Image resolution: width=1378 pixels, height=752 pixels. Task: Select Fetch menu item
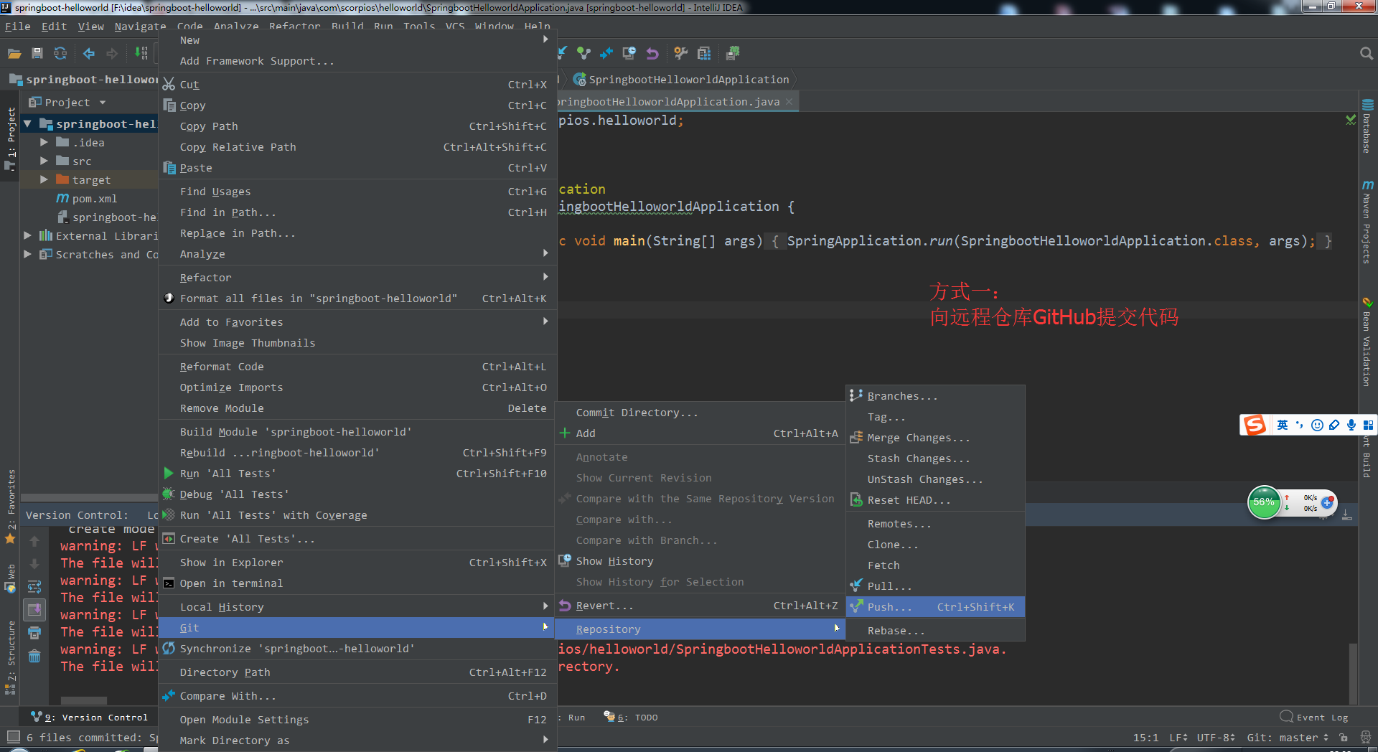[x=935, y=565]
